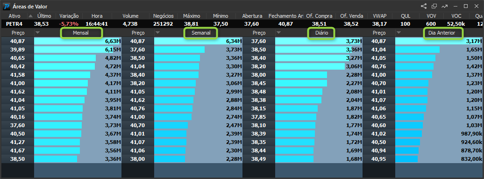The height and width of the screenshot is (179, 484).
Task: Select the PETR4 asset row
Action: click(242, 24)
